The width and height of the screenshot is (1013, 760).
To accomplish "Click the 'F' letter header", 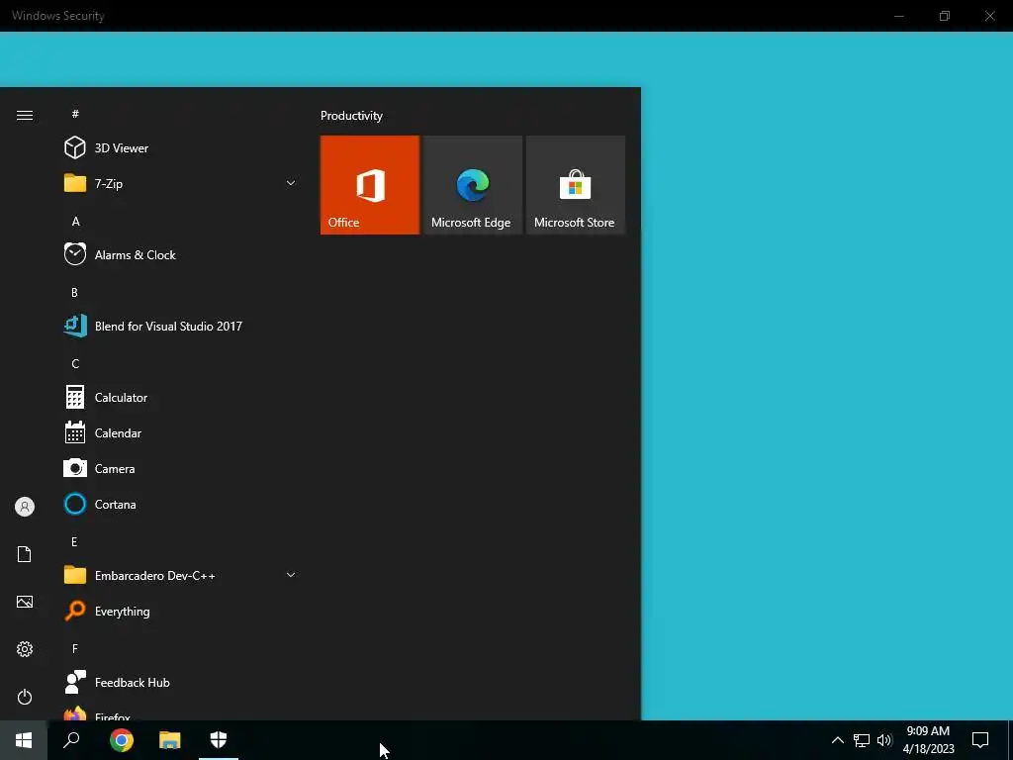I will pos(75,648).
